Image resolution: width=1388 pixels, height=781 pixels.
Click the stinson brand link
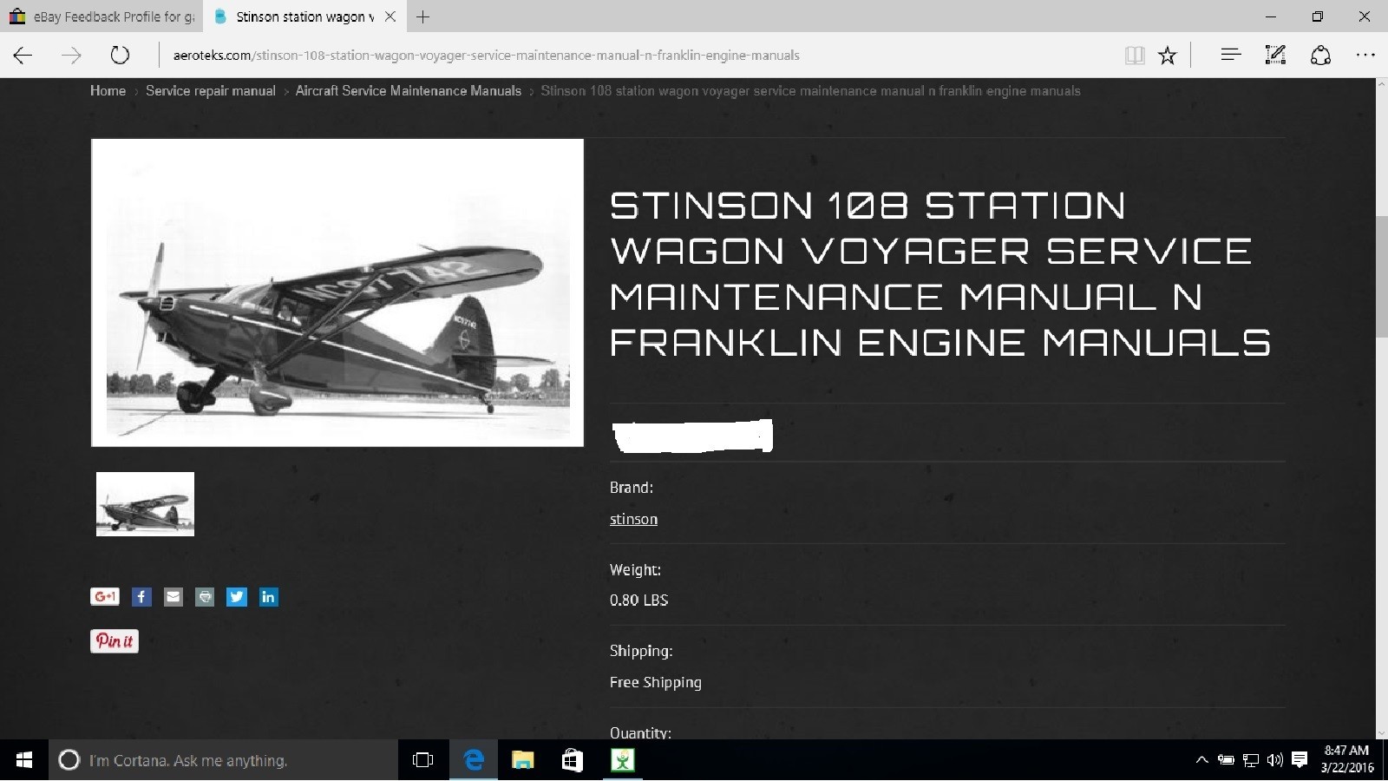(x=633, y=519)
